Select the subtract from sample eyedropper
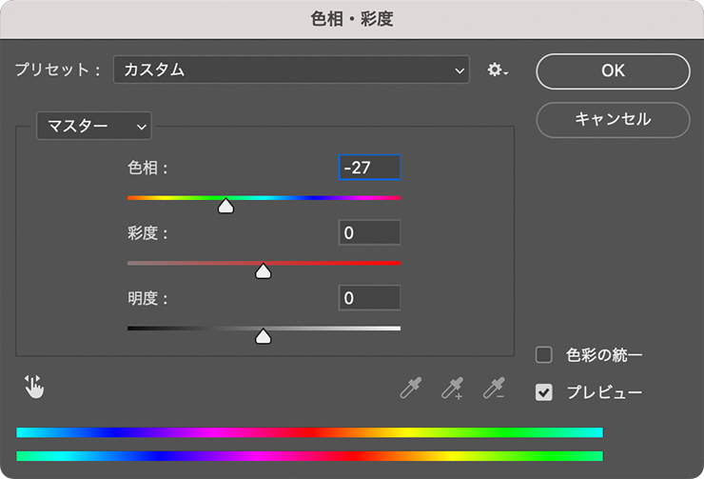 (x=493, y=388)
